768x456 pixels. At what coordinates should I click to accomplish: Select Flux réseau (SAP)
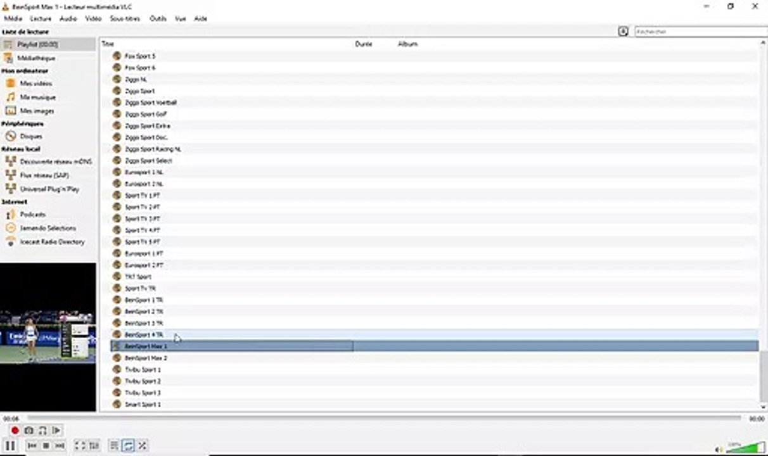pyautogui.click(x=44, y=175)
